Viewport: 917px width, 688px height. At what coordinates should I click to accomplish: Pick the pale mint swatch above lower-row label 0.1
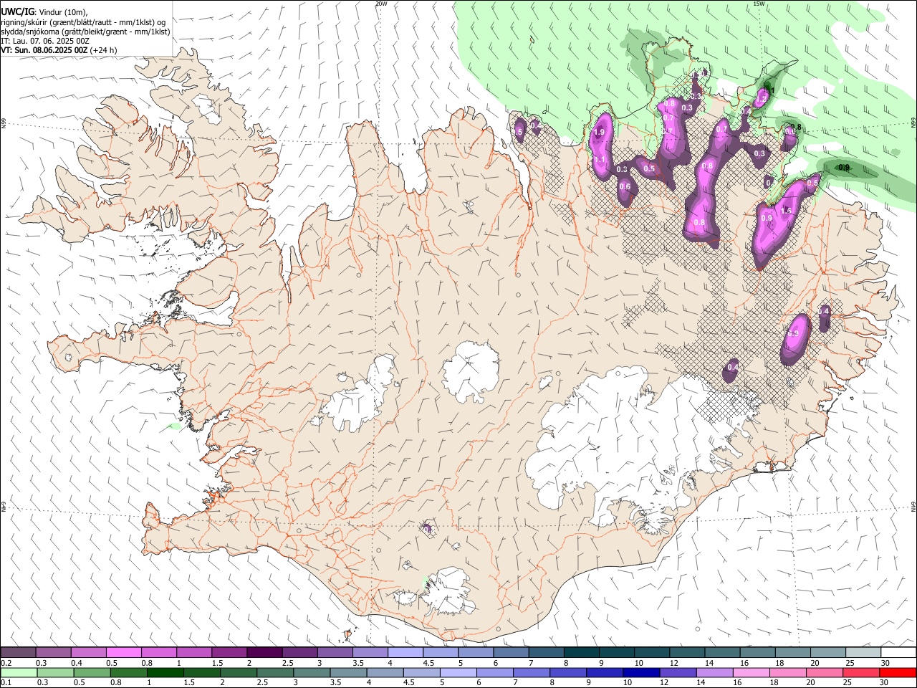18,672
